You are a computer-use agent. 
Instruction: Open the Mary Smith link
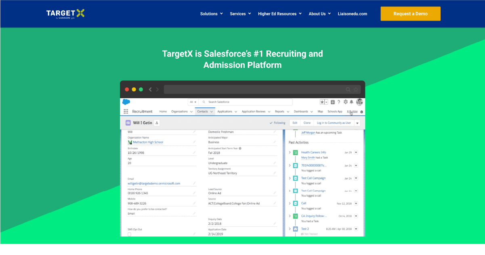pyautogui.click(x=308, y=158)
